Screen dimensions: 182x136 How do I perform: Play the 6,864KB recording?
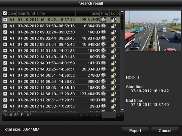[103, 26]
